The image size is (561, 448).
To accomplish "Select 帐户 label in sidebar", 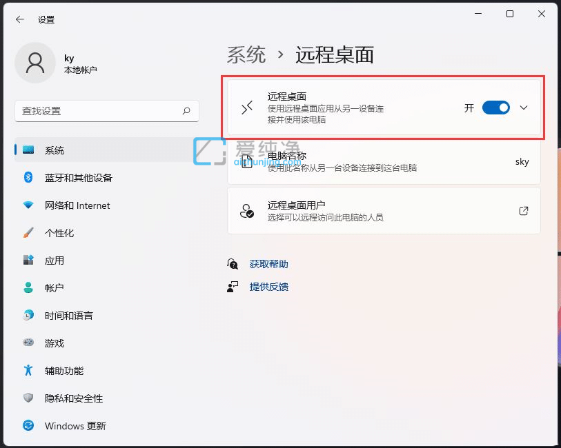I will click(55, 287).
